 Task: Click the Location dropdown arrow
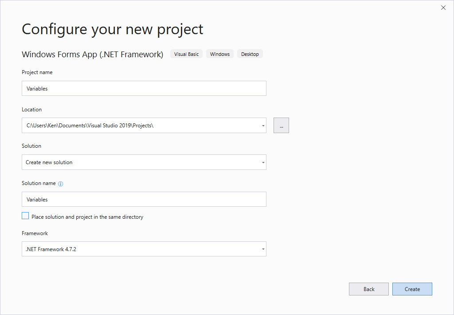262,125
